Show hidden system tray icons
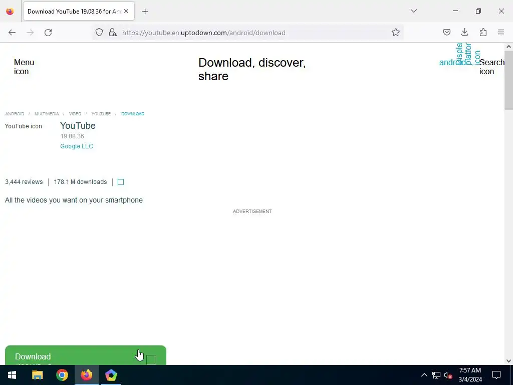Image resolution: width=513 pixels, height=385 pixels. 424,375
